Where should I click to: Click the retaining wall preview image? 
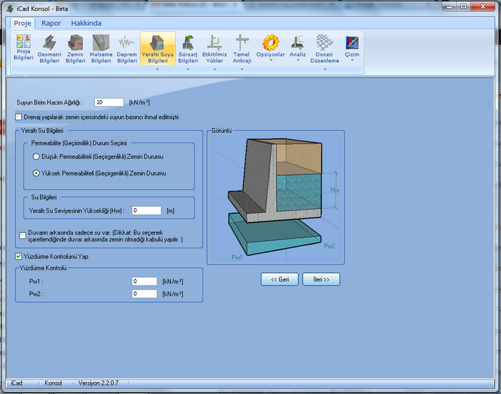pyautogui.click(x=275, y=198)
